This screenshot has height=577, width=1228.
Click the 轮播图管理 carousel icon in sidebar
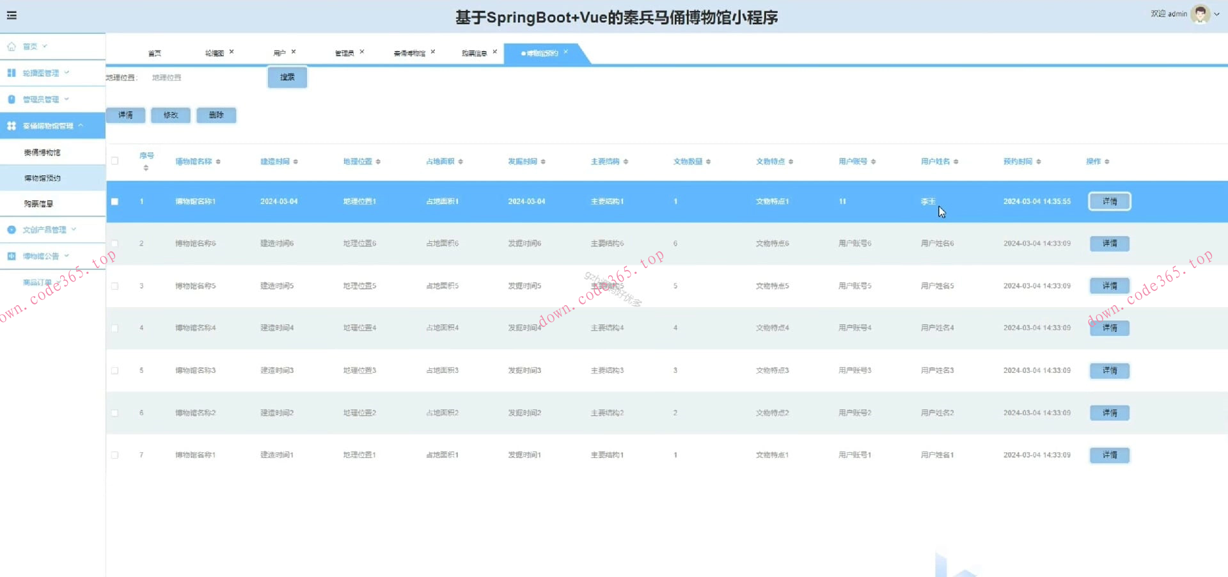click(11, 72)
